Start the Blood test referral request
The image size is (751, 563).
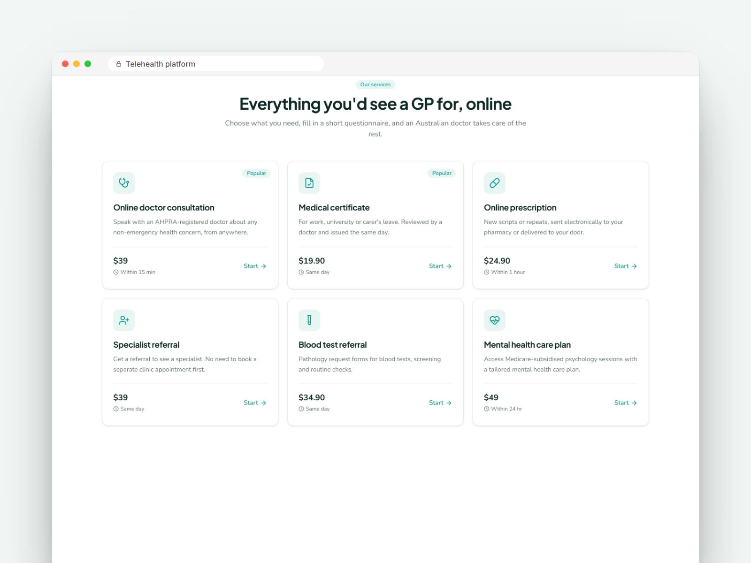pos(440,403)
